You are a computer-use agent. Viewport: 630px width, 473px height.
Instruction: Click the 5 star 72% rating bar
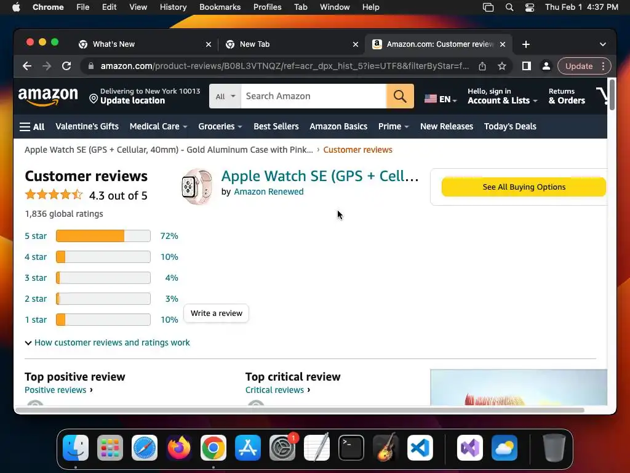click(103, 236)
